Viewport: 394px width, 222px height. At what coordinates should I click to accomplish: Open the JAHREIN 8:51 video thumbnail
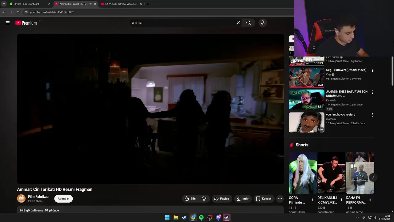[x=307, y=100]
